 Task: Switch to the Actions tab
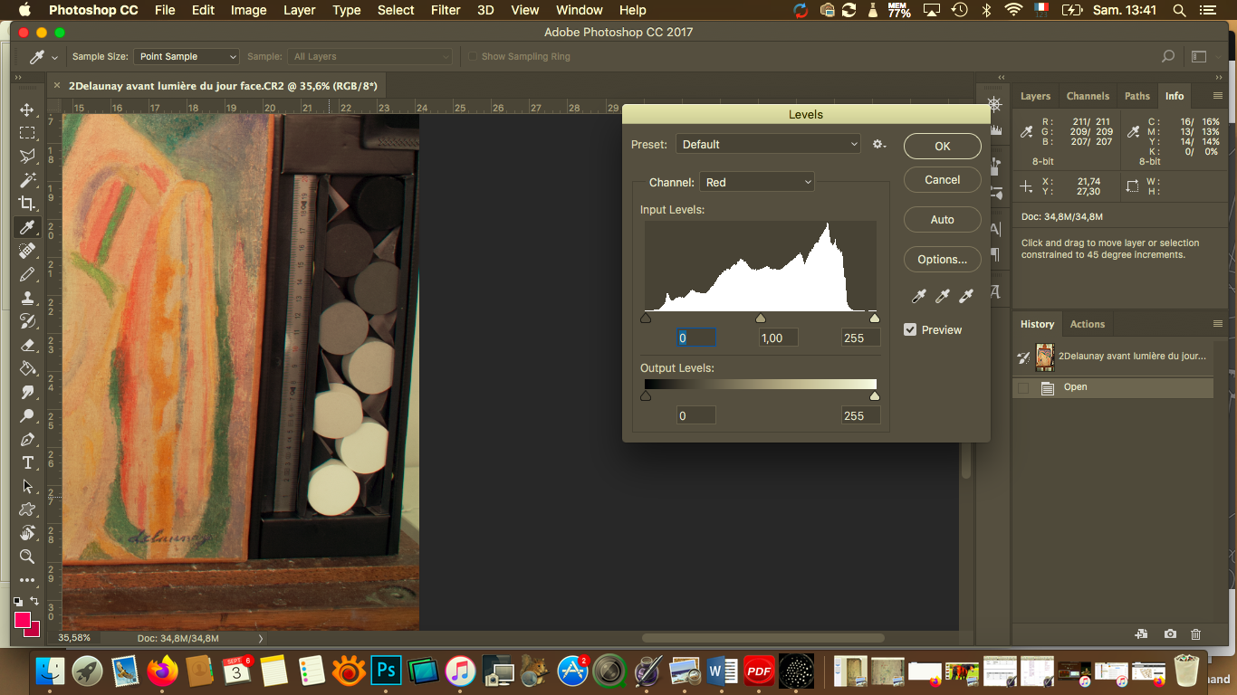pyautogui.click(x=1088, y=324)
